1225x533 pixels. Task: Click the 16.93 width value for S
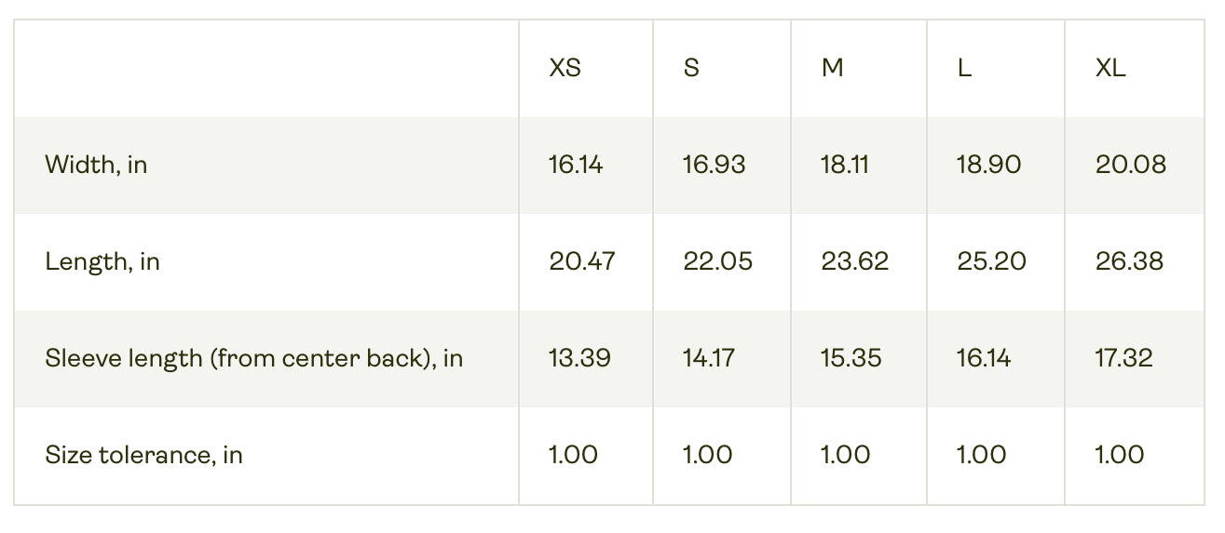(x=714, y=166)
